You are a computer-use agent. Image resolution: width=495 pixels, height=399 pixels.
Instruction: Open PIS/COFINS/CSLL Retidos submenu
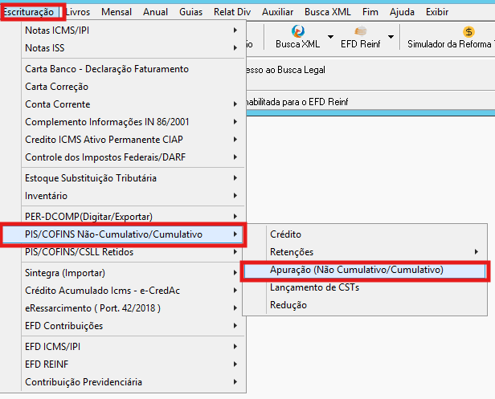133,252
